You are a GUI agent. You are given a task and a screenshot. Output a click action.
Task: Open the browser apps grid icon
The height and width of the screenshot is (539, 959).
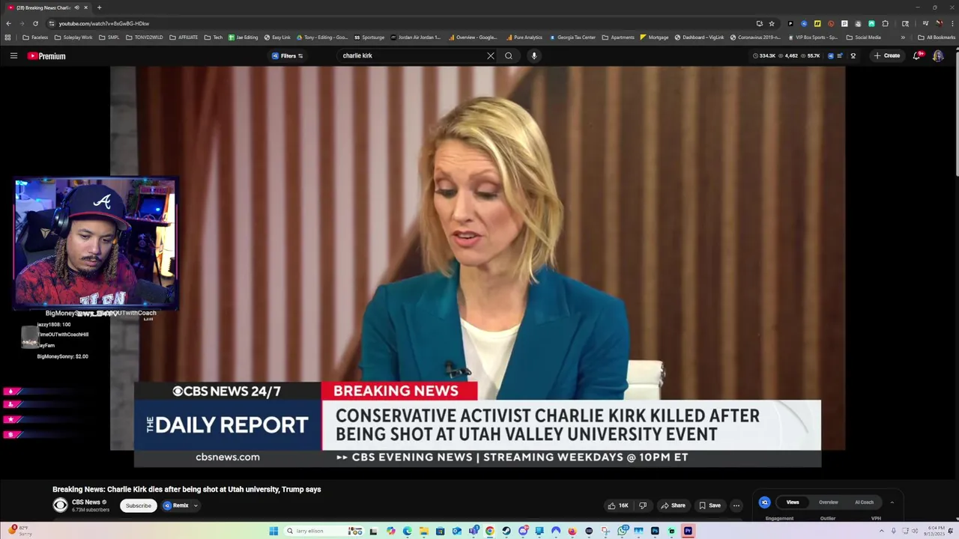(x=8, y=37)
